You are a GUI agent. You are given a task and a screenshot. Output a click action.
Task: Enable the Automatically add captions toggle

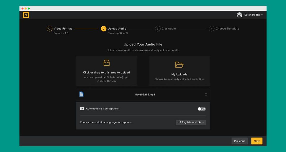pyautogui.click(x=202, y=108)
